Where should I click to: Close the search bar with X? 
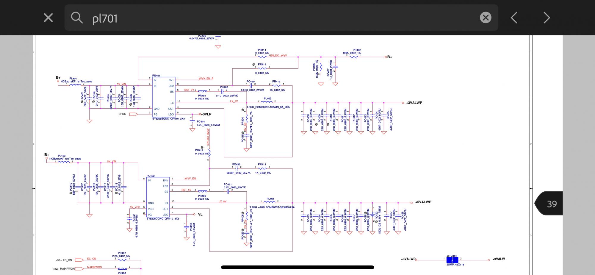point(48,18)
